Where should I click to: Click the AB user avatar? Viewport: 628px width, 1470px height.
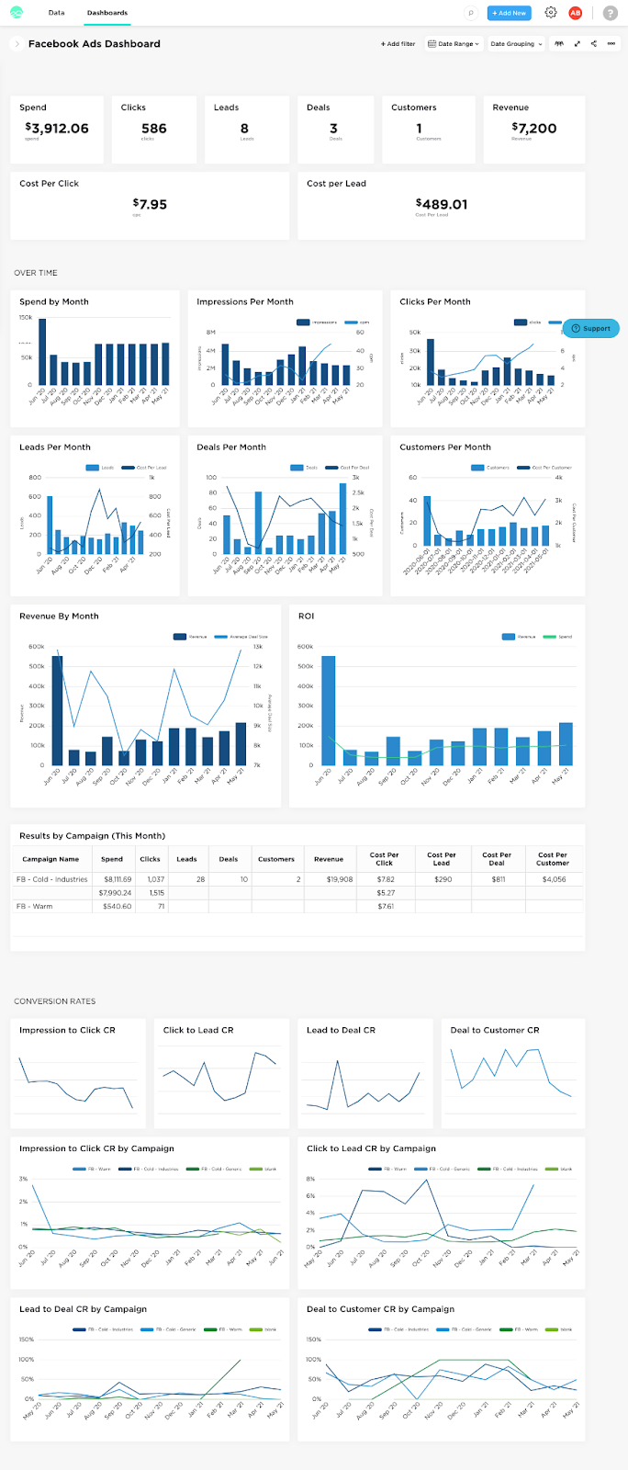[576, 13]
